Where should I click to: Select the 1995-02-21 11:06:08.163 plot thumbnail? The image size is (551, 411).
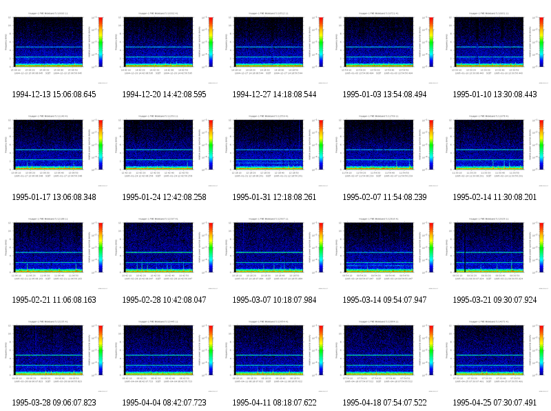coord(54,252)
